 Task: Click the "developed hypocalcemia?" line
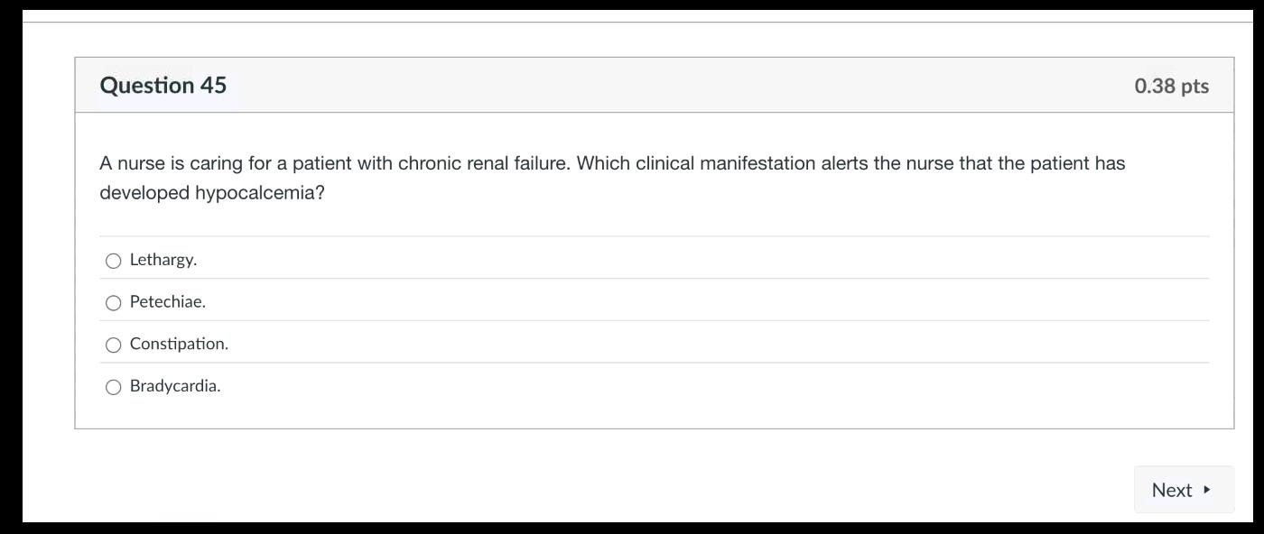point(211,193)
